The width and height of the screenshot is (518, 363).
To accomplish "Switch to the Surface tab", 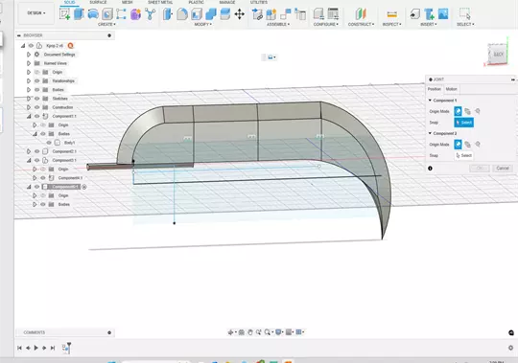I will click(98, 2).
